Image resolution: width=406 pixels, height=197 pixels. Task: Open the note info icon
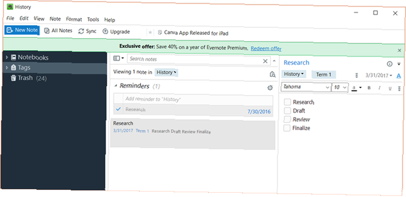click(x=389, y=64)
